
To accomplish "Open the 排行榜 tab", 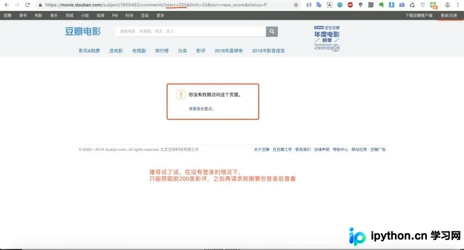I will pyautogui.click(x=162, y=51).
